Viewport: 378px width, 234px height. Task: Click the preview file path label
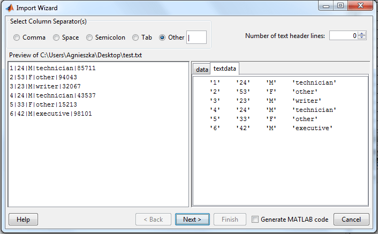click(x=75, y=55)
